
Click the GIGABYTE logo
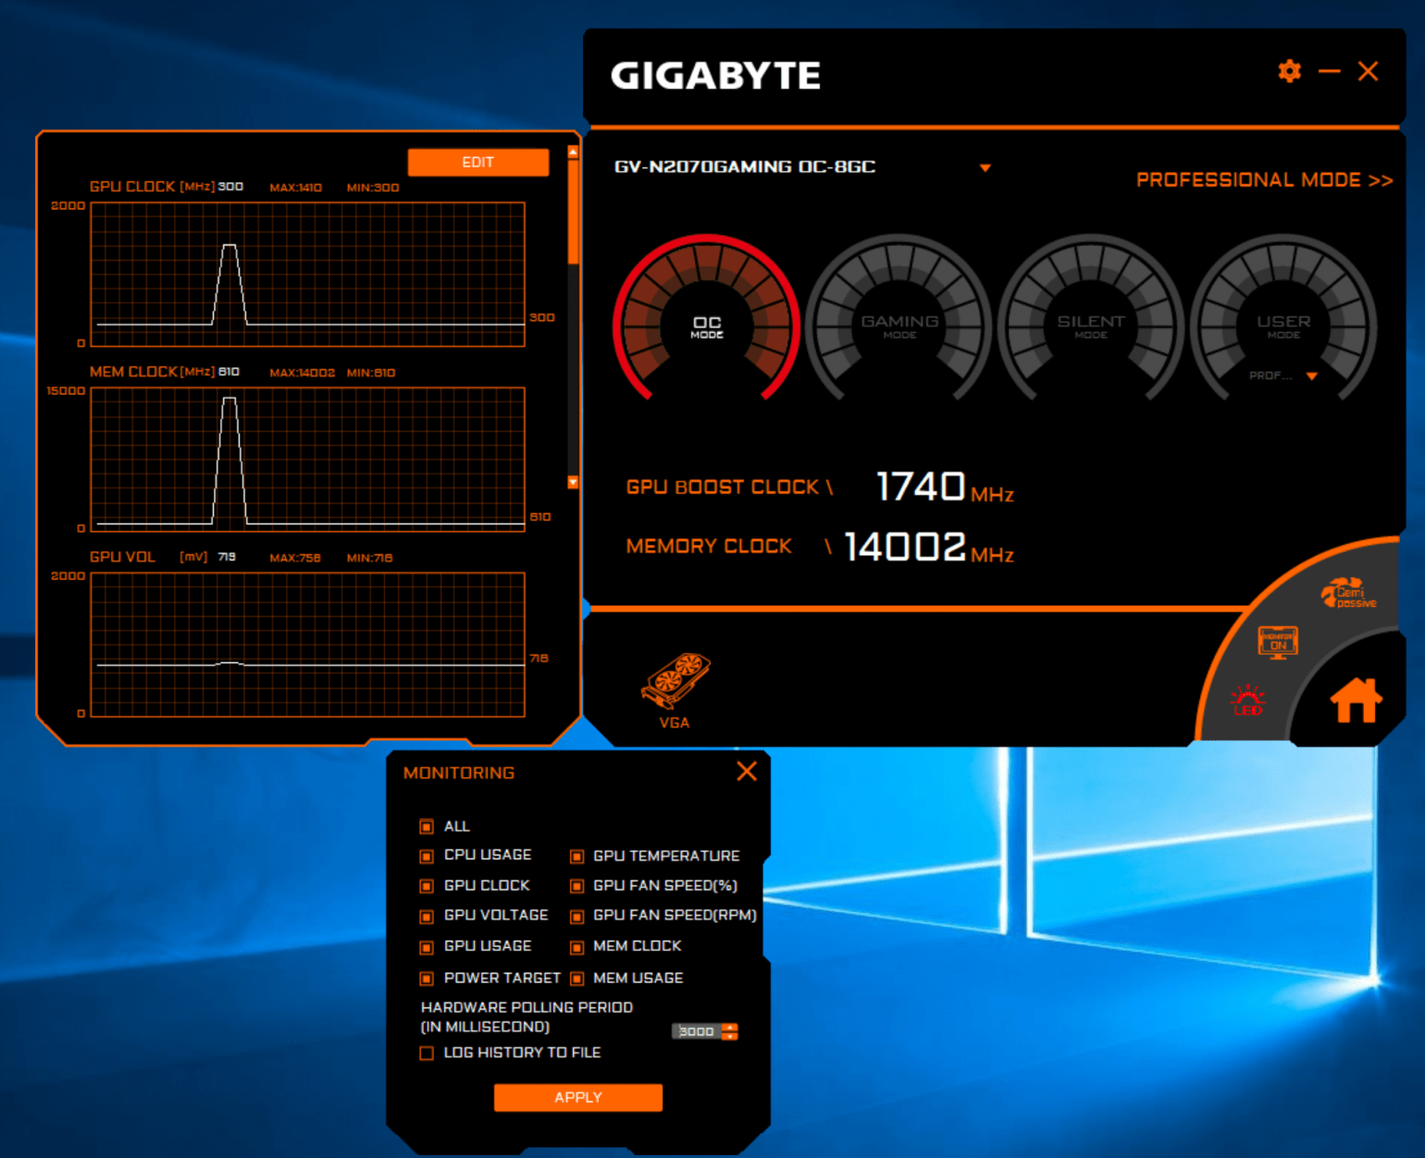[x=715, y=76]
